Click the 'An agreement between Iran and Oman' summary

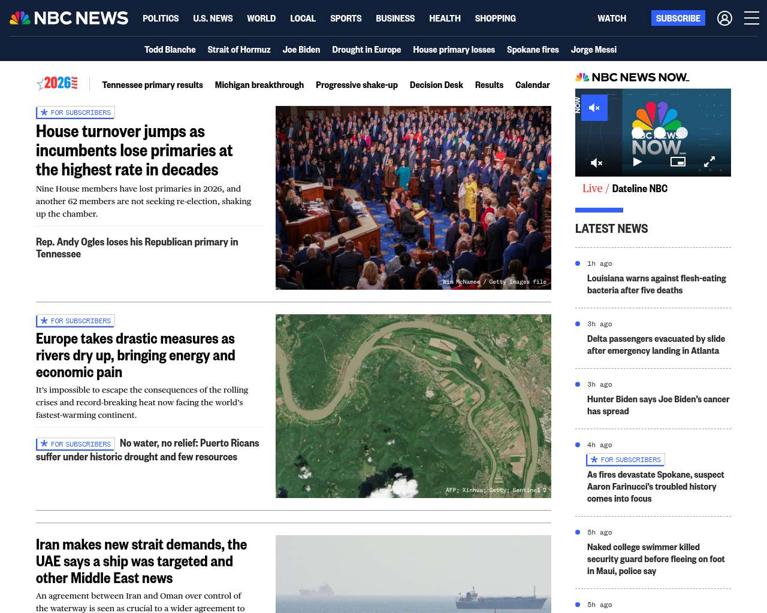(x=140, y=602)
